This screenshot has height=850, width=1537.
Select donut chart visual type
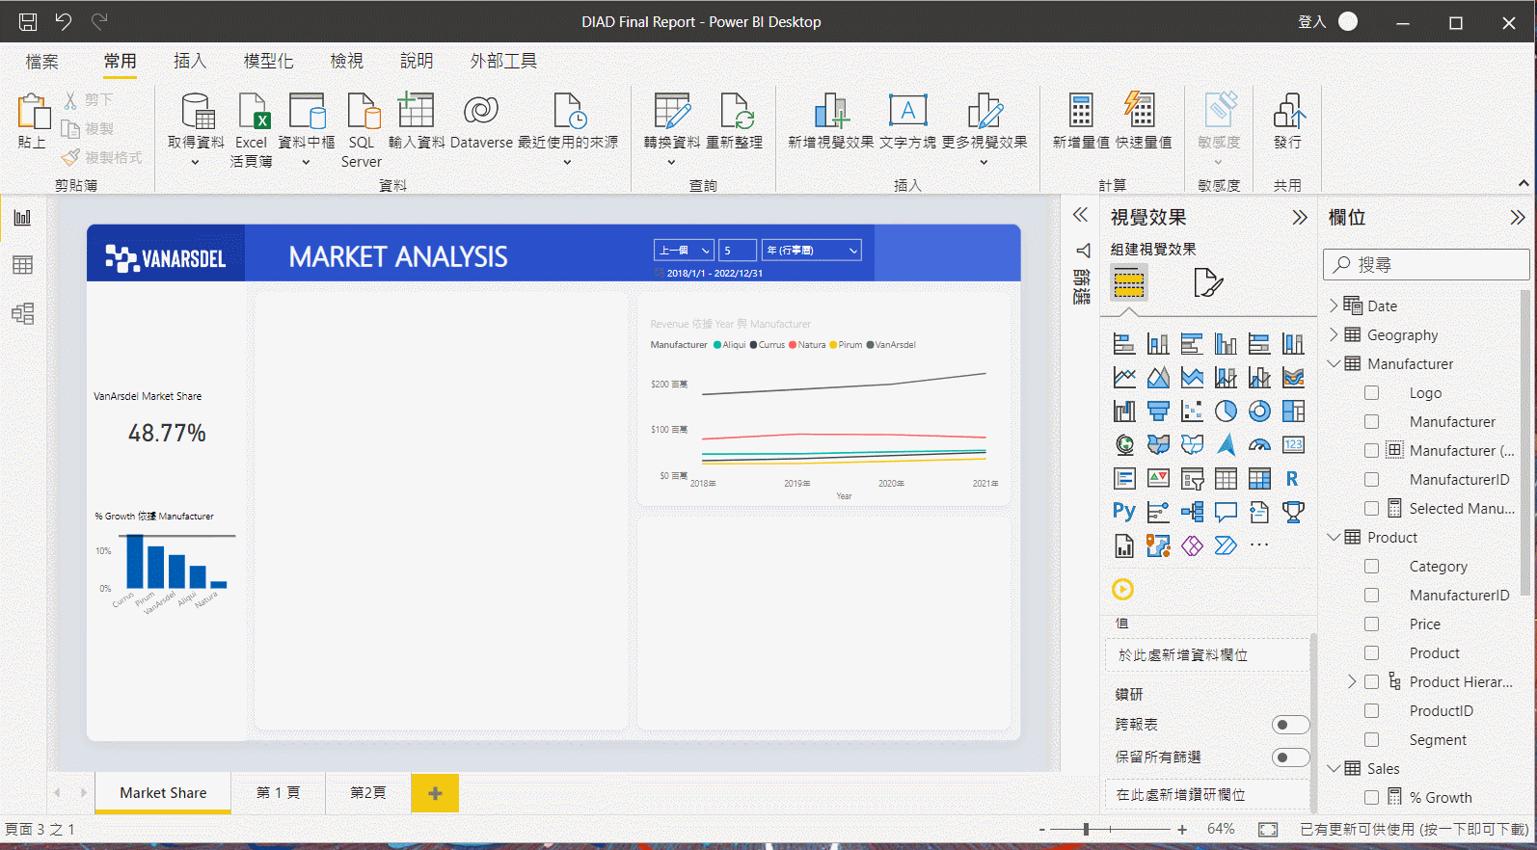tap(1259, 412)
